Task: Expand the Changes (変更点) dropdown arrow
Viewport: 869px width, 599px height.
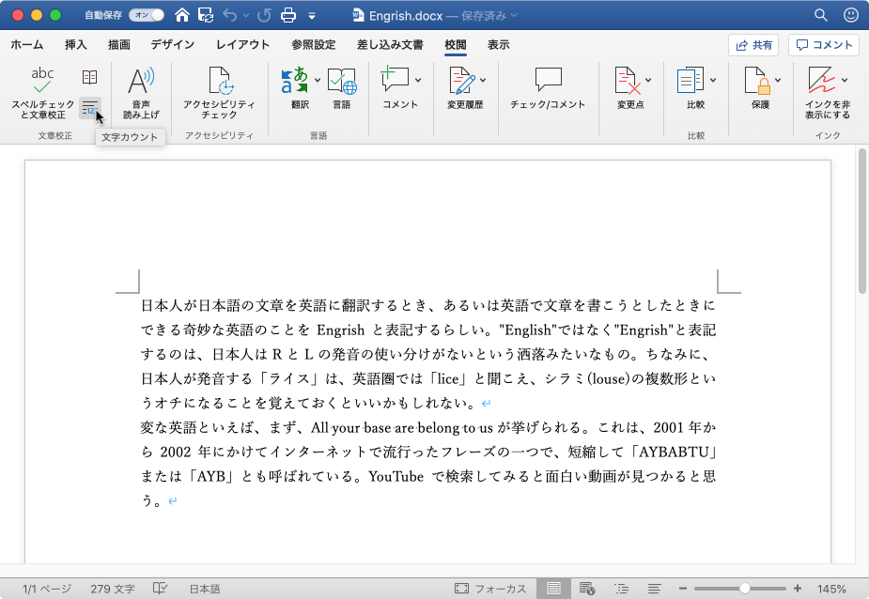Action: pos(648,81)
